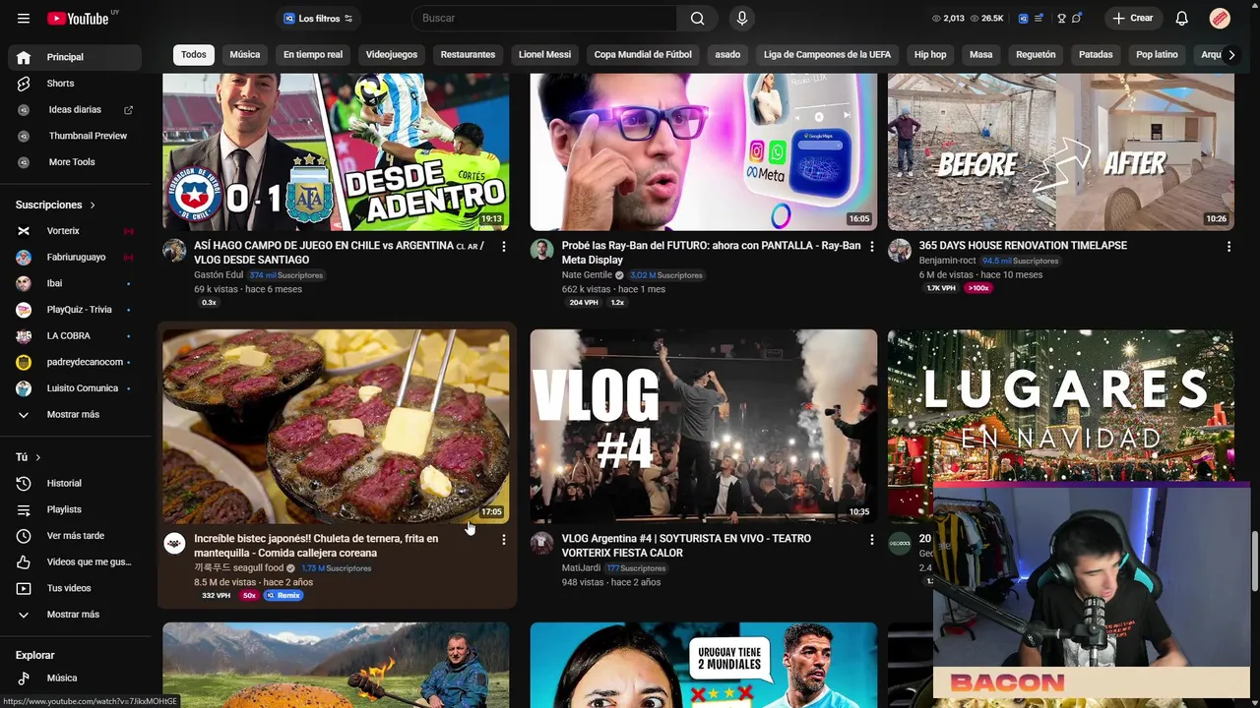Screen dimensions: 1260x708
Task: Select the Hip hop chip
Action: click(x=930, y=54)
